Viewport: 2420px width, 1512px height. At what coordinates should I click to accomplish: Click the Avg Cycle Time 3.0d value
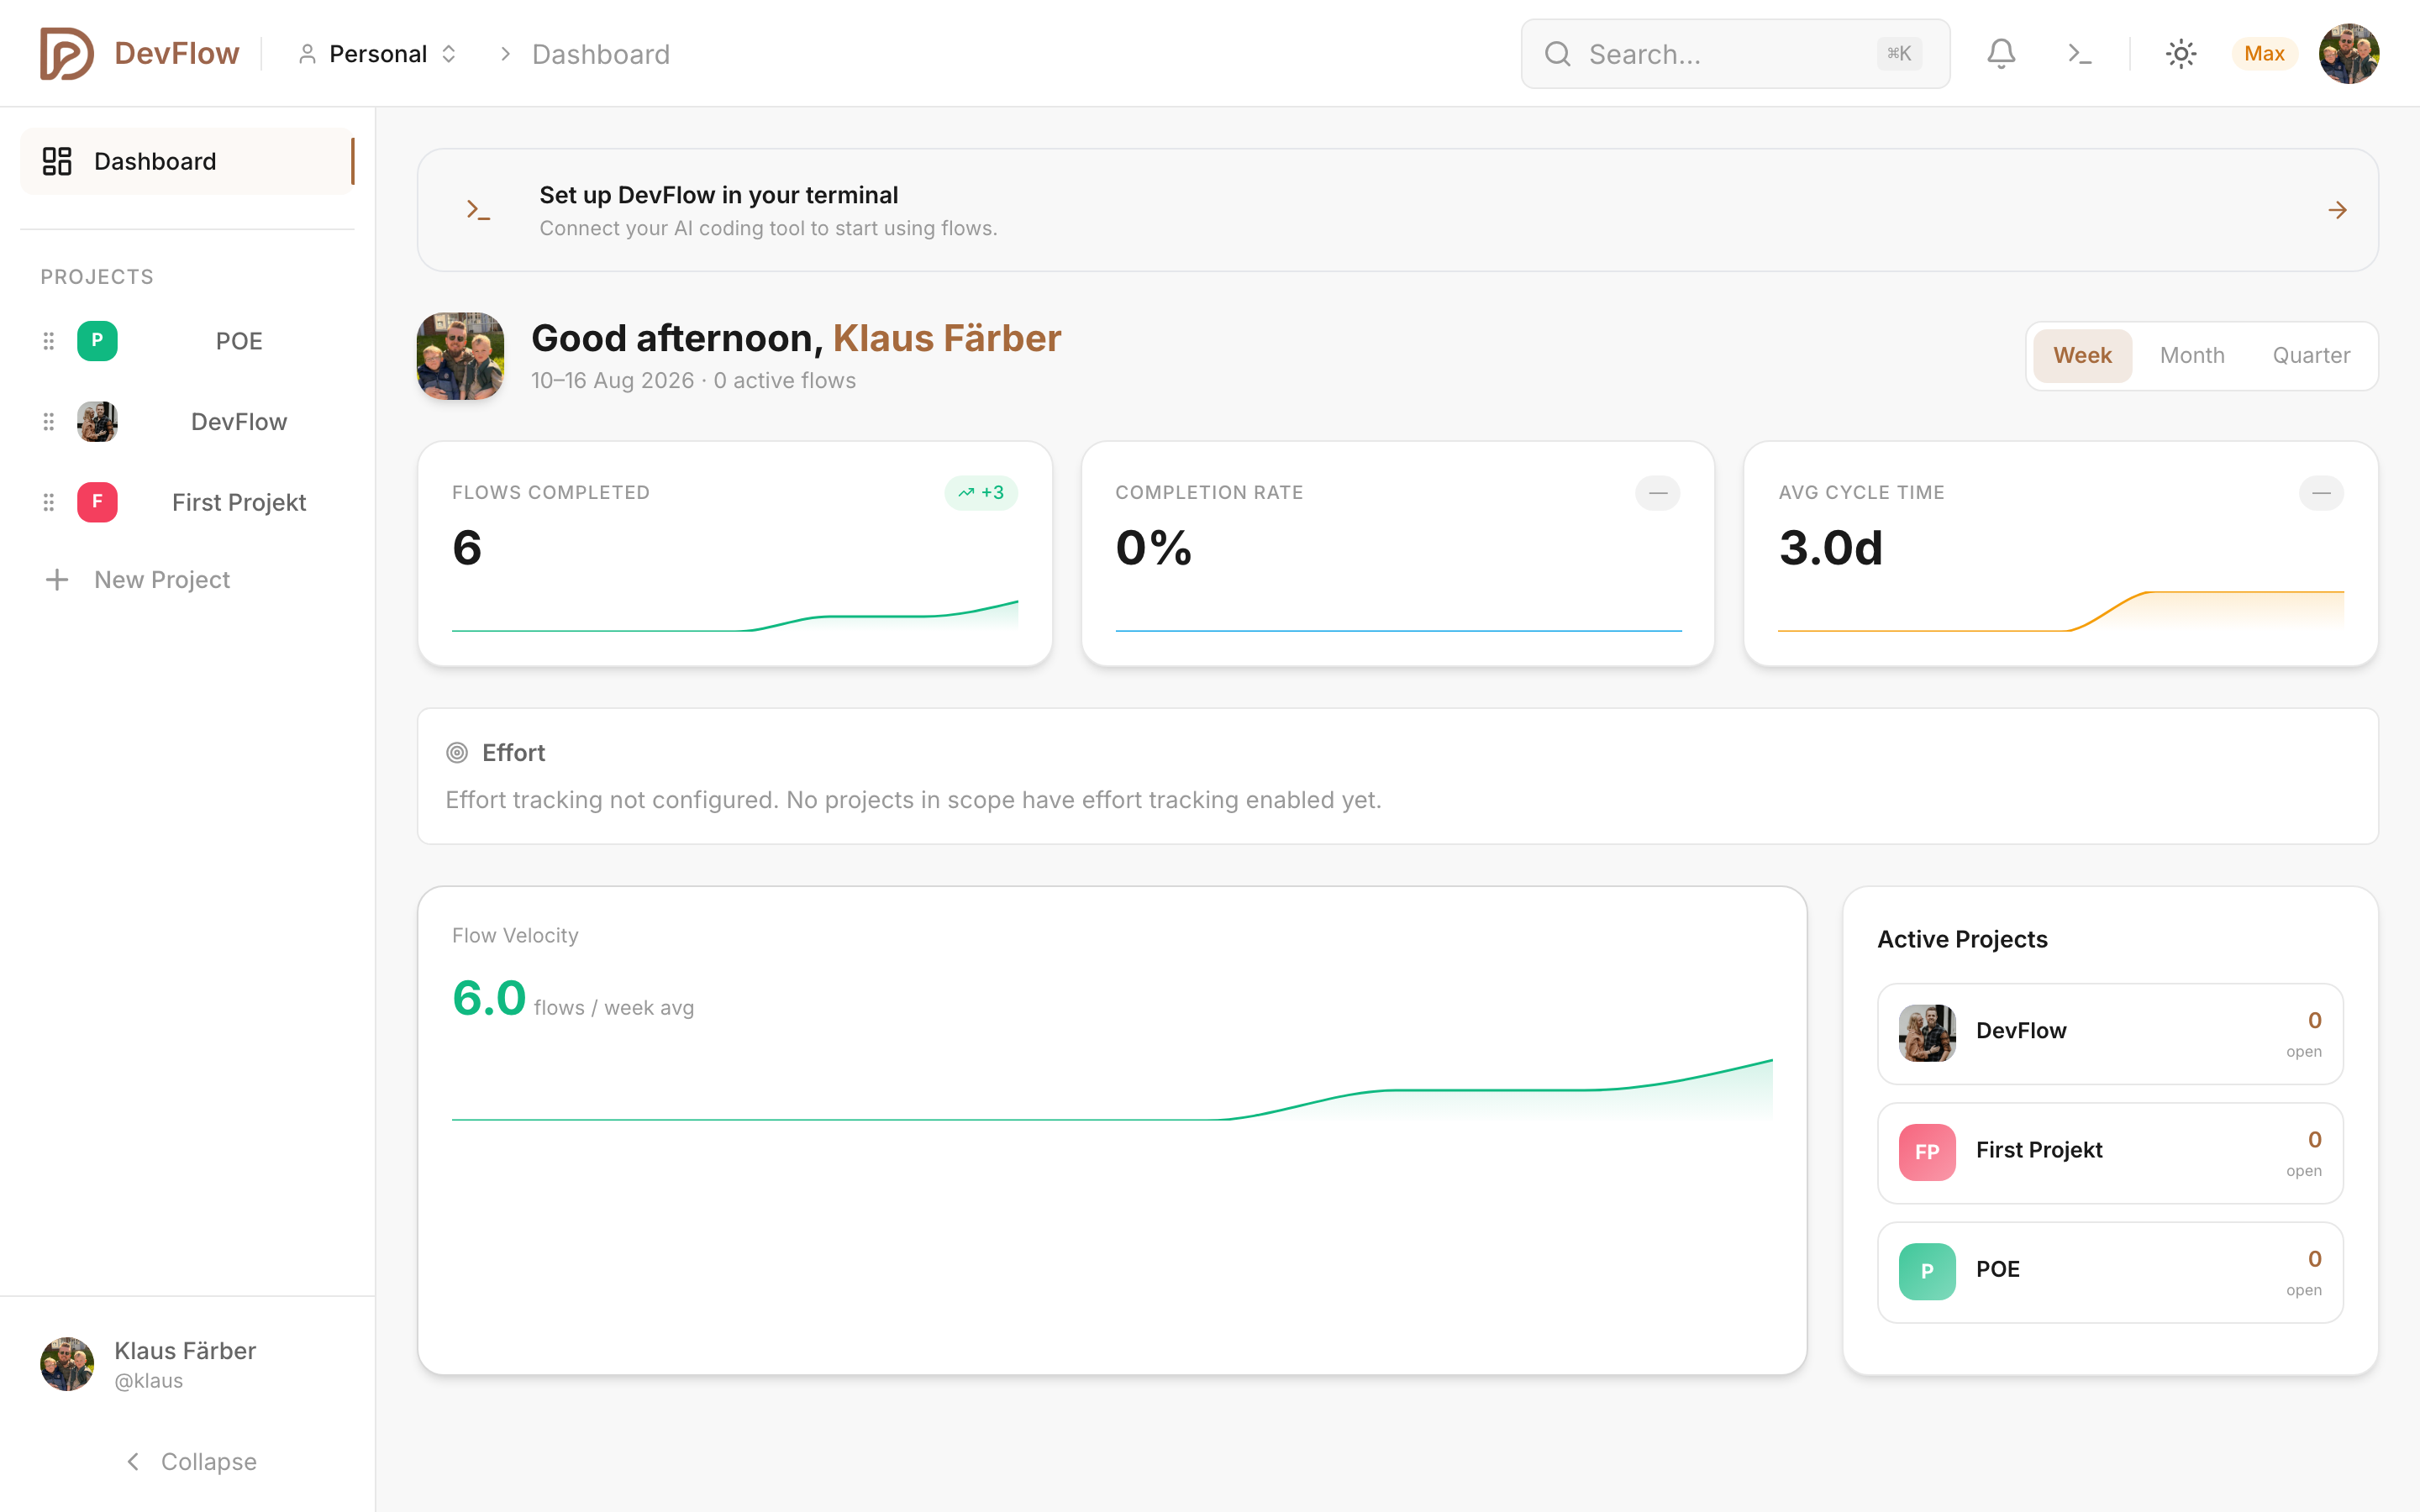pyautogui.click(x=1830, y=548)
